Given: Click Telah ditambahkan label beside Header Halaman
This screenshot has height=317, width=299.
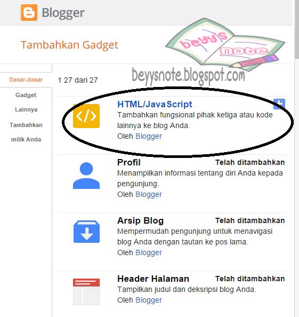Looking at the screenshot, I should pyautogui.click(x=250, y=279).
